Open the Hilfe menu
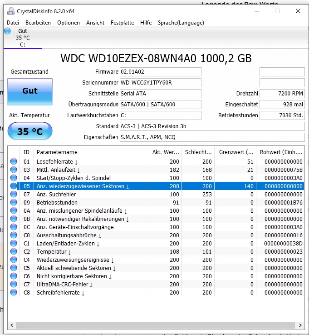 (x=146, y=23)
